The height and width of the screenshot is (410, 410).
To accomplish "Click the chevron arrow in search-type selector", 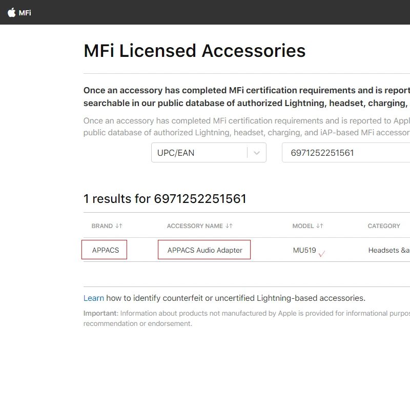I will coord(257,153).
